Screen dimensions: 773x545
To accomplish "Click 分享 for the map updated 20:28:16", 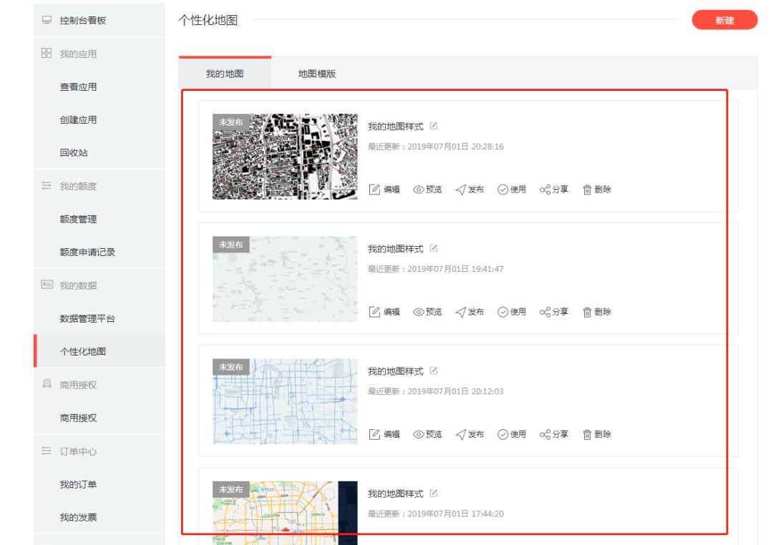I will pyautogui.click(x=554, y=190).
